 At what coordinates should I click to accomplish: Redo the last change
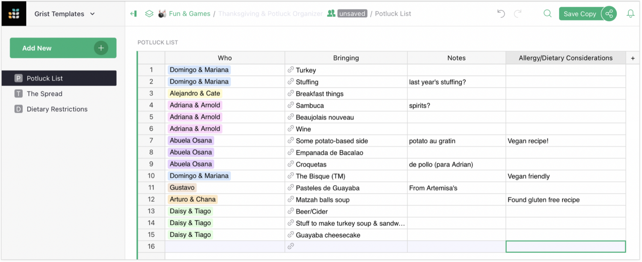tap(518, 14)
